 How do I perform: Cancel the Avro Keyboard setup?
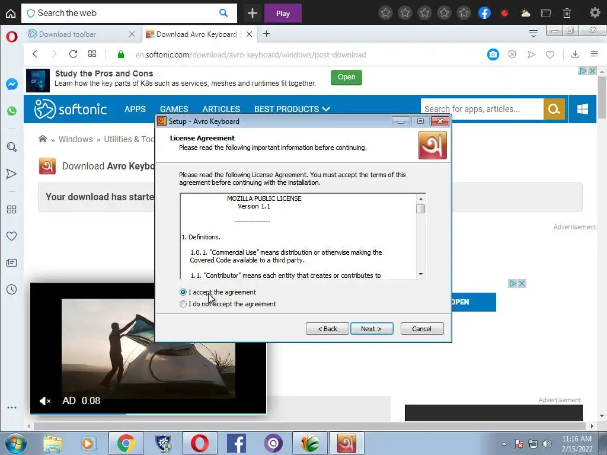422,328
